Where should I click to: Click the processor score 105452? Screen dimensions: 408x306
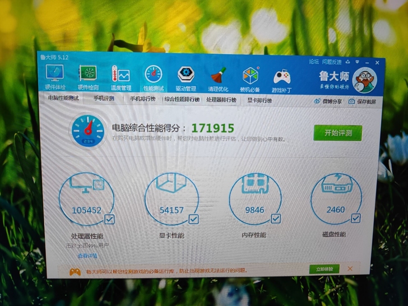pos(87,210)
